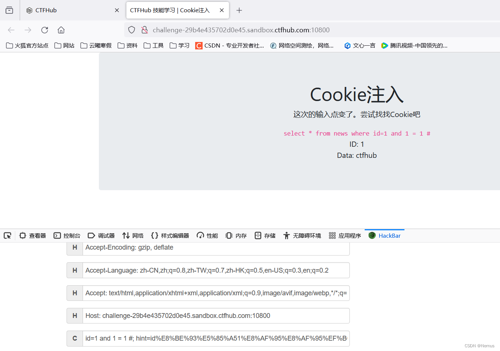
Task: Open a new tab with the plus button
Action: tap(239, 10)
